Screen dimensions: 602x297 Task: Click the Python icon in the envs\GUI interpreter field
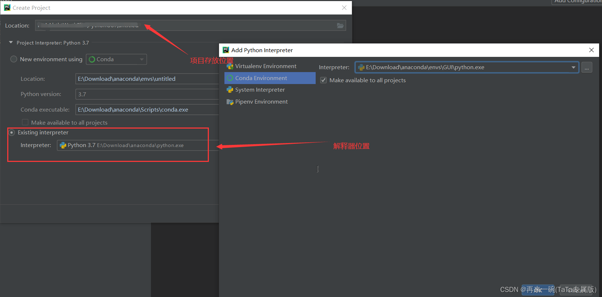[361, 67]
